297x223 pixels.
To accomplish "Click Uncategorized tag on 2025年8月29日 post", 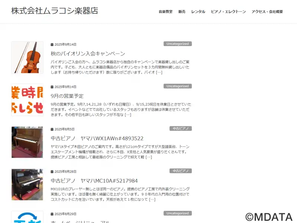I will [x=178, y=213].
